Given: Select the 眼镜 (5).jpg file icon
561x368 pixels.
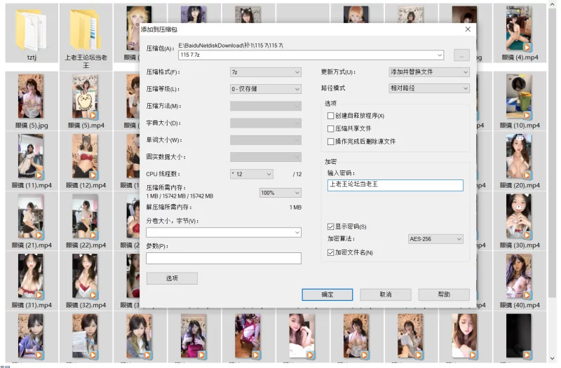Looking at the screenshot, I should click(x=31, y=97).
